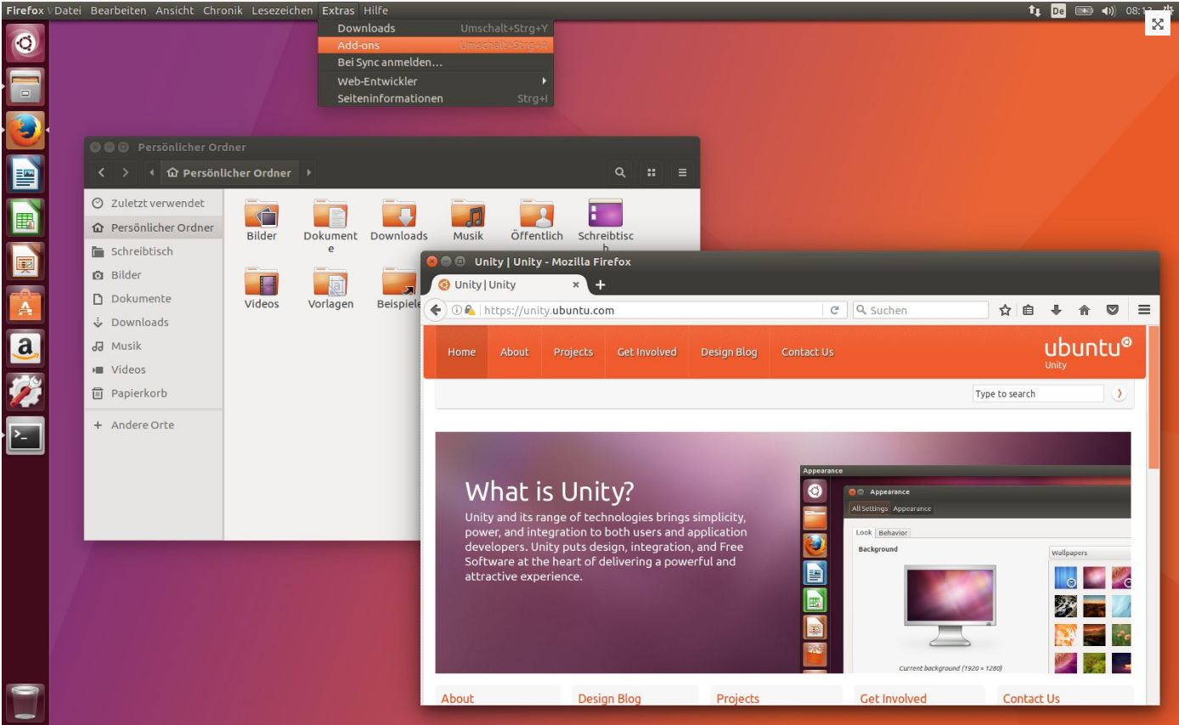1179x725 pixels.
Task: Launch the Amazon icon in the launcher
Action: point(25,347)
